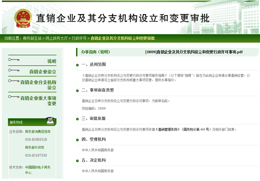This screenshot has height=181, width=260.
Task: Click the 服务热线 panel header
Action: point(32,122)
